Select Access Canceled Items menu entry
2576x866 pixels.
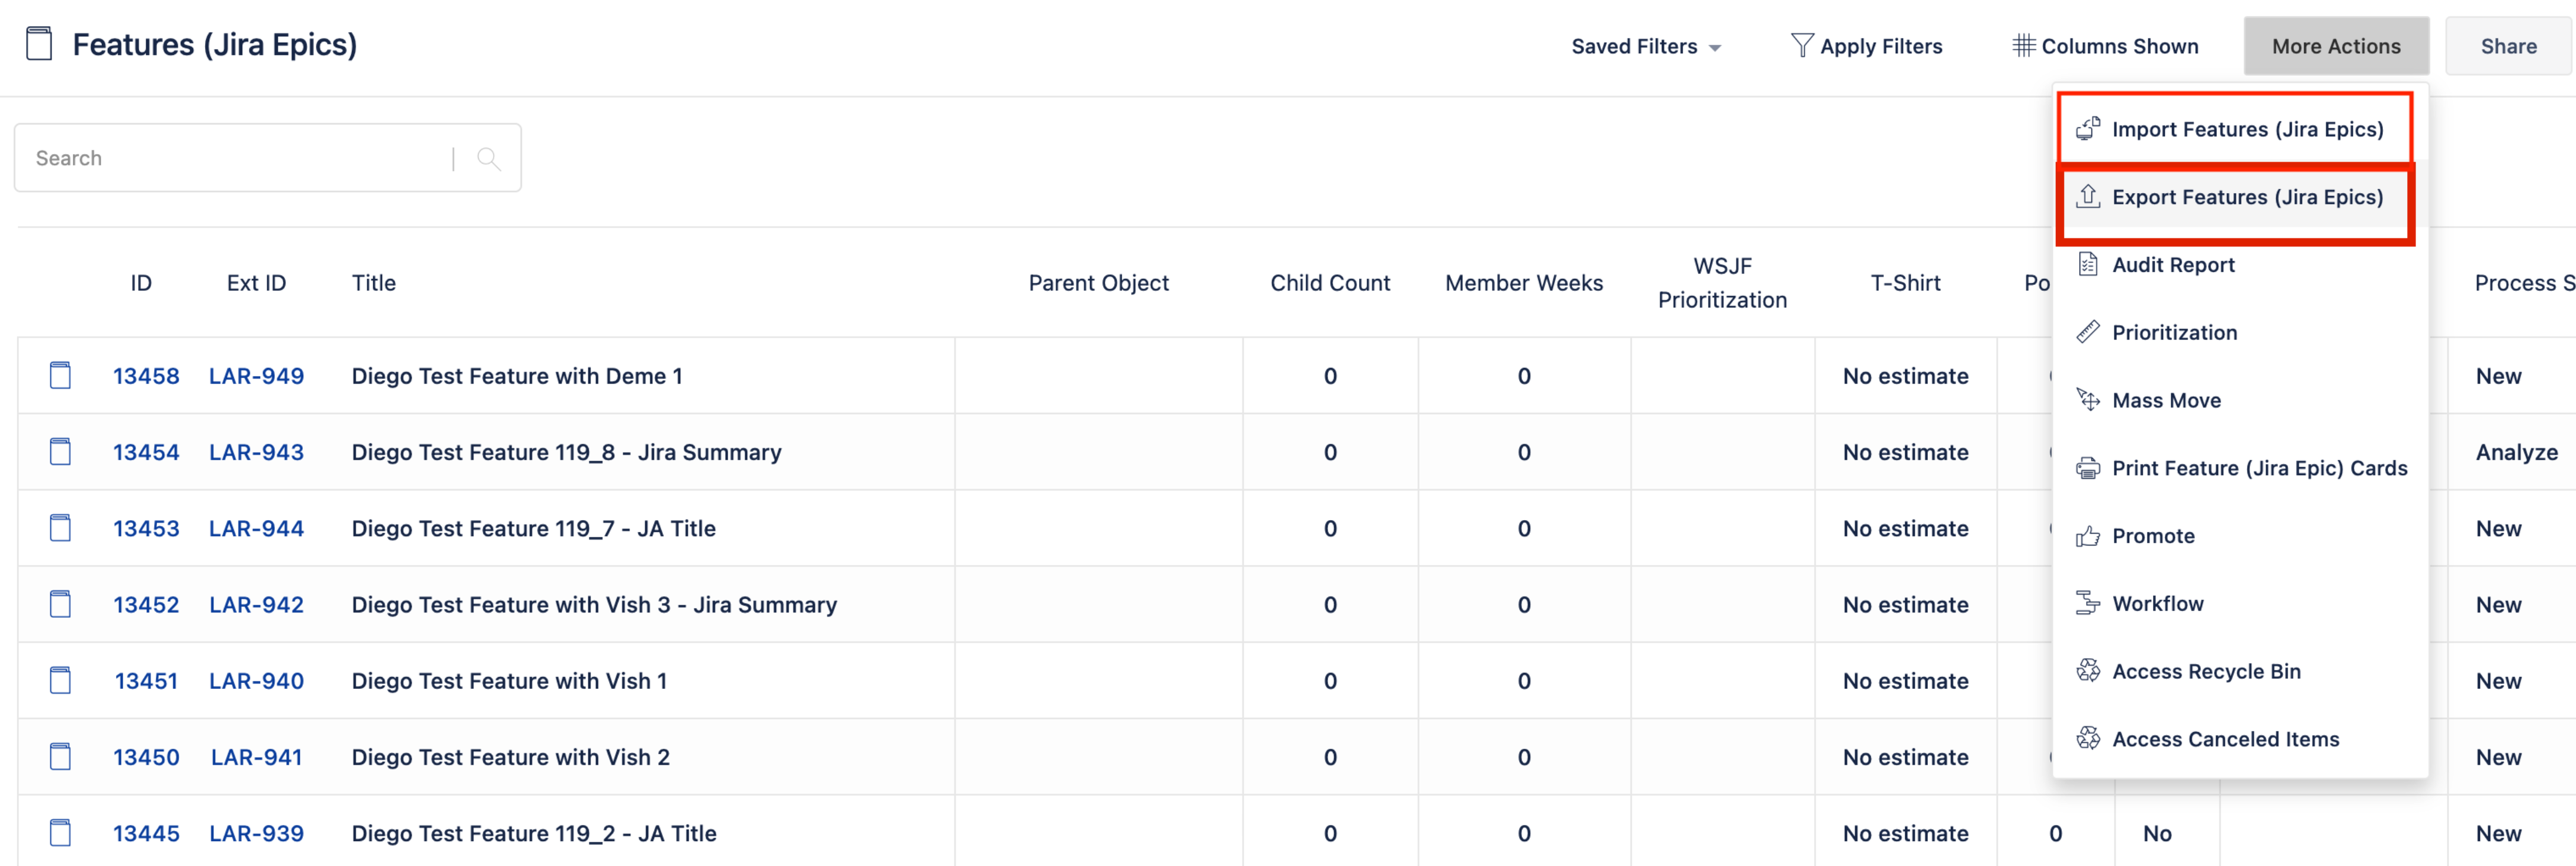click(x=2224, y=739)
